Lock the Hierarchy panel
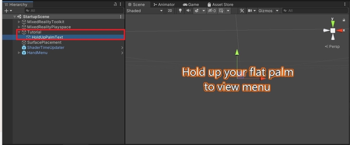The width and height of the screenshot is (350, 145). 115,4
